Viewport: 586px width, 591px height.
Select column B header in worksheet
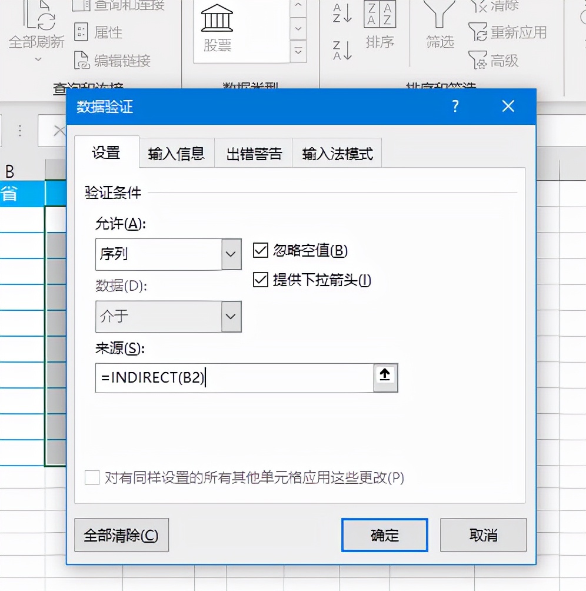pyautogui.click(x=22, y=171)
